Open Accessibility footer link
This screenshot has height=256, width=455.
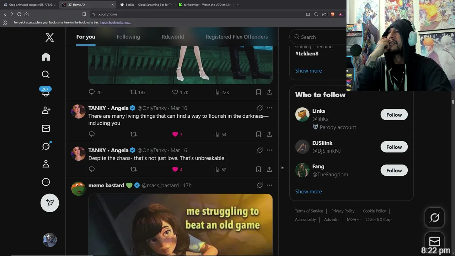305,219
